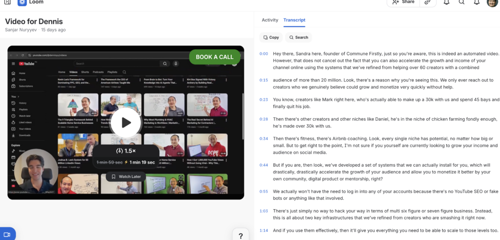Jump to transcript timestamp 0:15
The width and height of the screenshot is (500, 240).
[x=264, y=80]
